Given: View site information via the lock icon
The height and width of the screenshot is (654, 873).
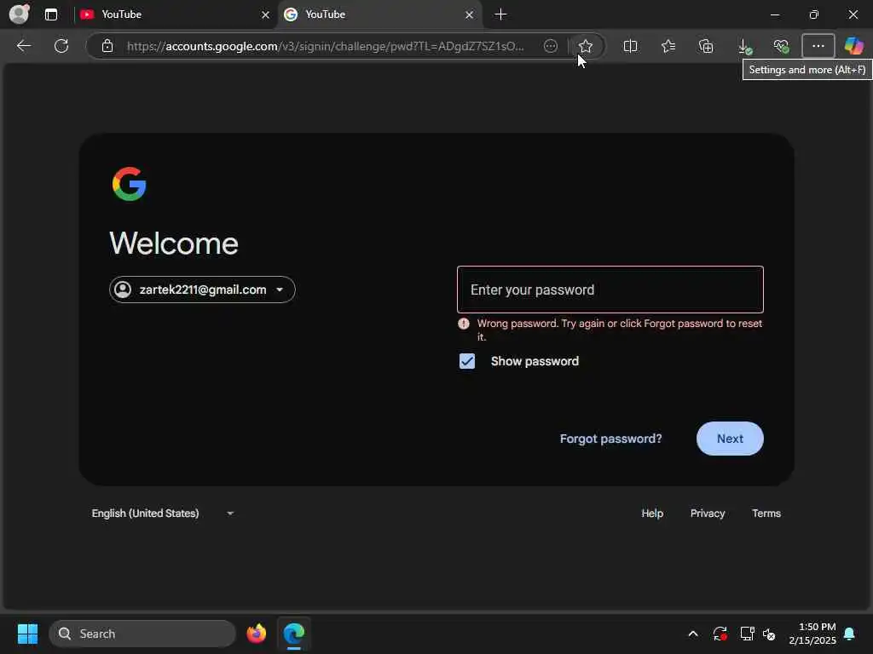Looking at the screenshot, I should [107, 46].
